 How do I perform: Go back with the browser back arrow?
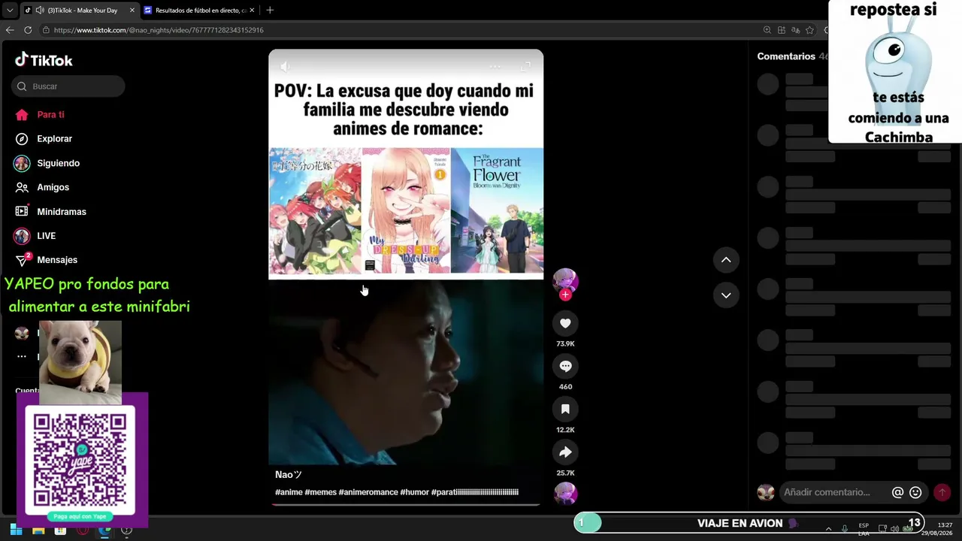pyautogui.click(x=10, y=30)
